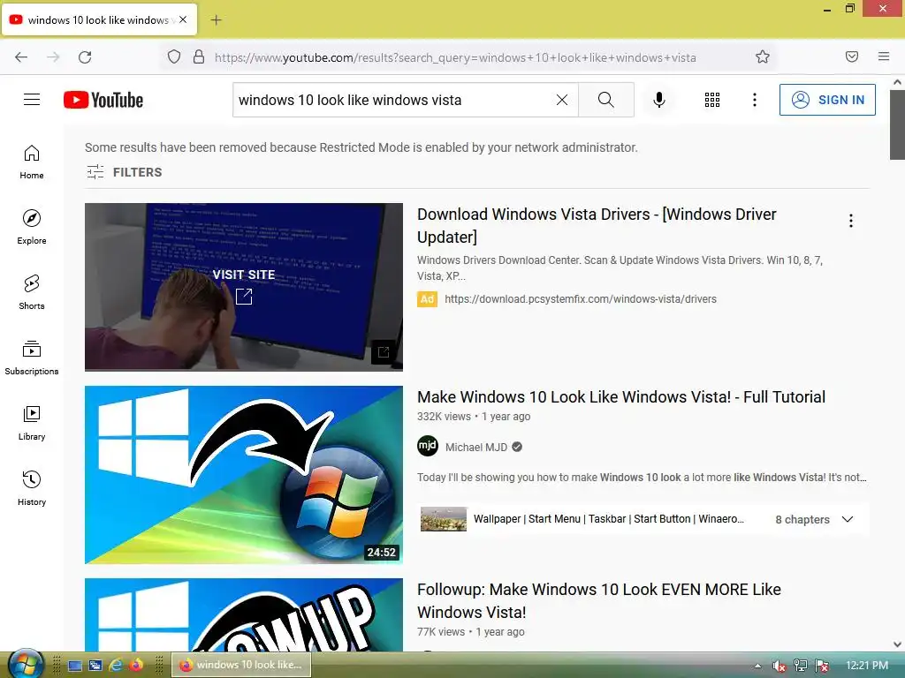Click scrollbar down arrow

pos(897,644)
